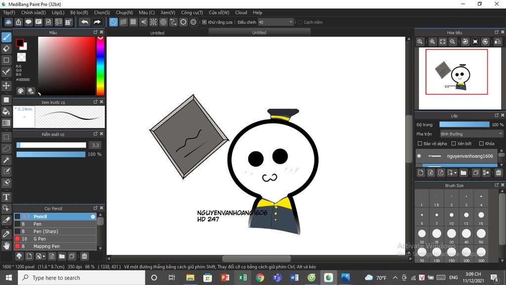Pick the Bucket fill tool
506x285 pixels.
(6, 111)
